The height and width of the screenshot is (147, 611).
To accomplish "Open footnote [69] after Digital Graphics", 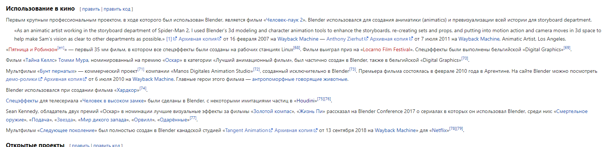I will tap(567, 48).
